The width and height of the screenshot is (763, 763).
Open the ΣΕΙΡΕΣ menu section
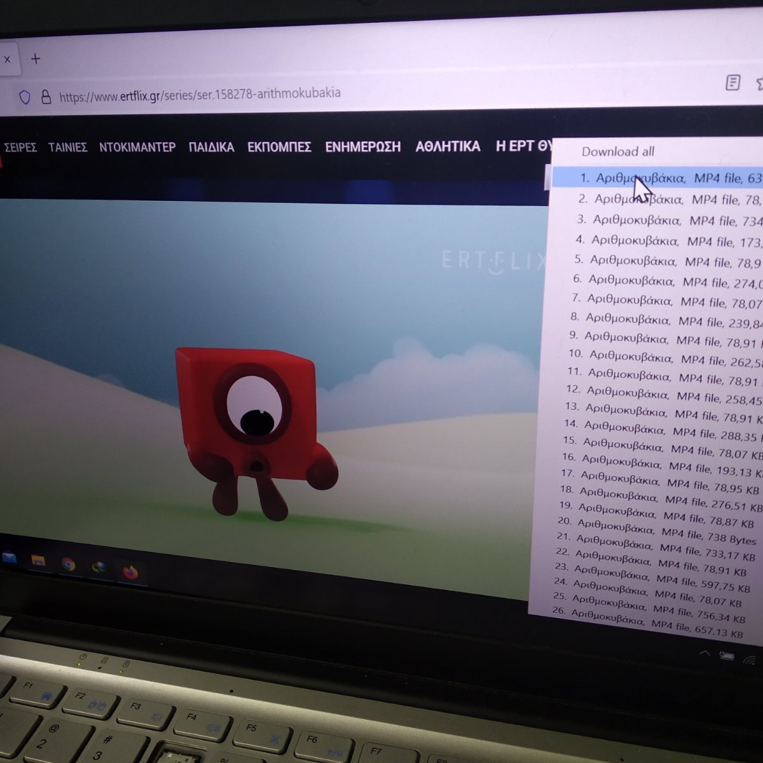tap(20, 148)
